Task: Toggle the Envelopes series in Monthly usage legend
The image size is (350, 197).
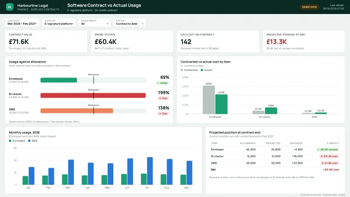Action: 17,141
